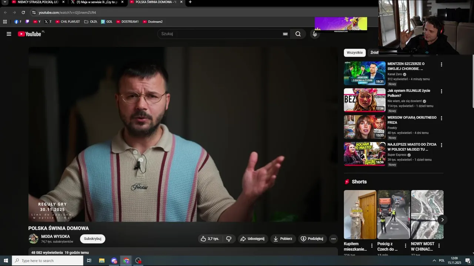Image resolution: width=474 pixels, height=266 pixels.
Task: Open options for NOWY MOST short
Action: 439,246
